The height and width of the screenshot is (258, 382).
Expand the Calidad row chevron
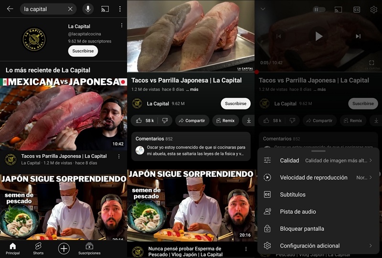tap(371, 160)
